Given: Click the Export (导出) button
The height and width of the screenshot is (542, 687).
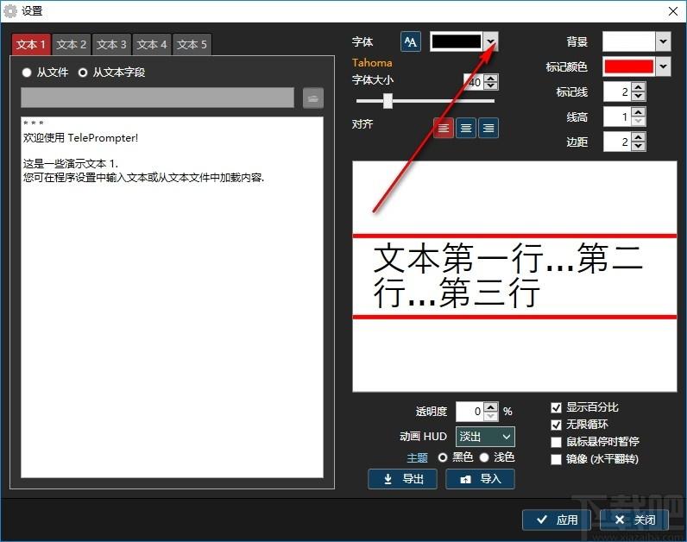Looking at the screenshot, I should click(402, 479).
